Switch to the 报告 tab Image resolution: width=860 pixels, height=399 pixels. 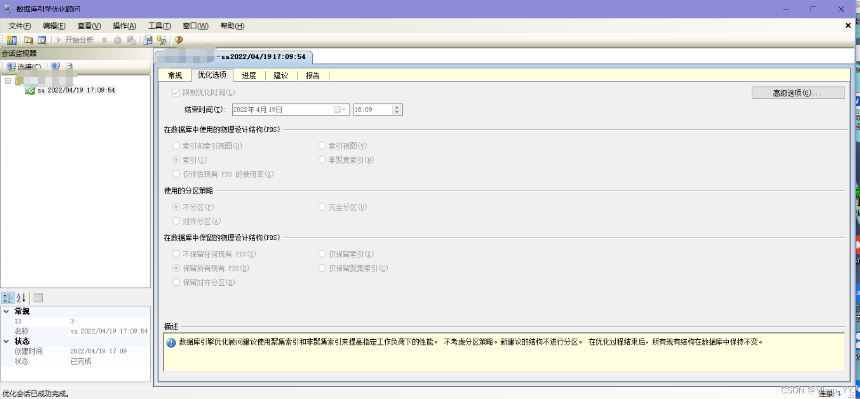313,76
